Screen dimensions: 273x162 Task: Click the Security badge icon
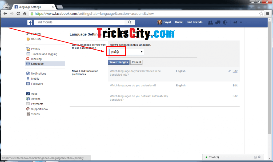28,39
